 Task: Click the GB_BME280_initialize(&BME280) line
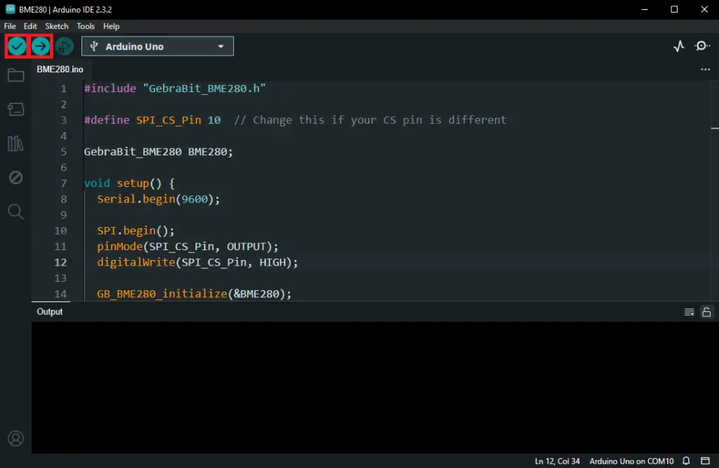click(x=194, y=294)
